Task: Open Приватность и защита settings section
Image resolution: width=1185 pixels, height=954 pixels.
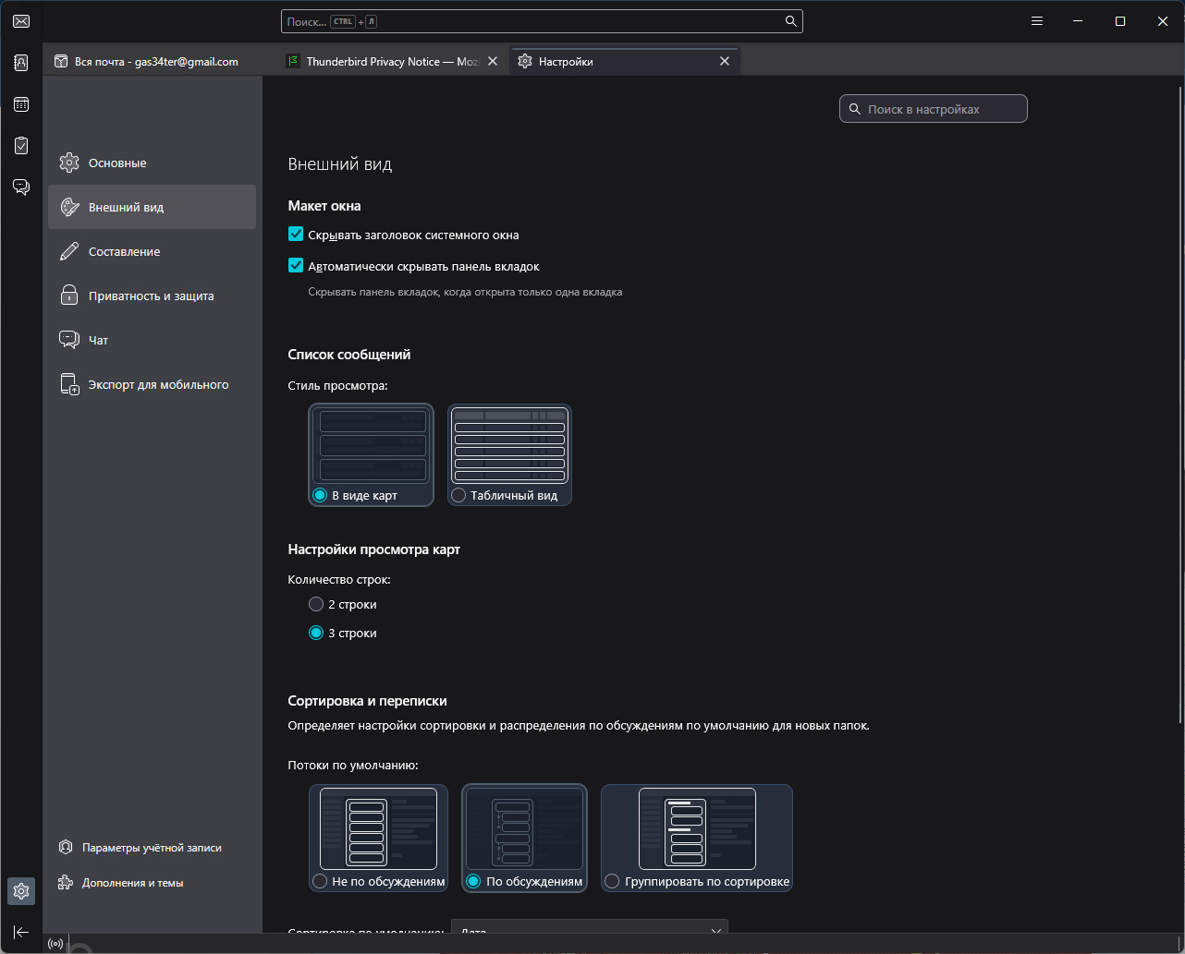Action: (151, 296)
